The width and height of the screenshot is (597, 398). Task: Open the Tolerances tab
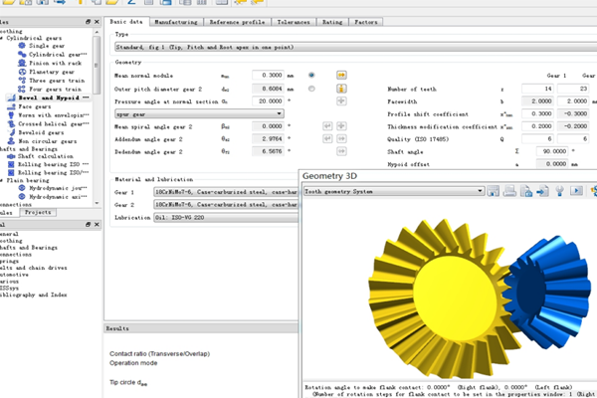click(294, 22)
